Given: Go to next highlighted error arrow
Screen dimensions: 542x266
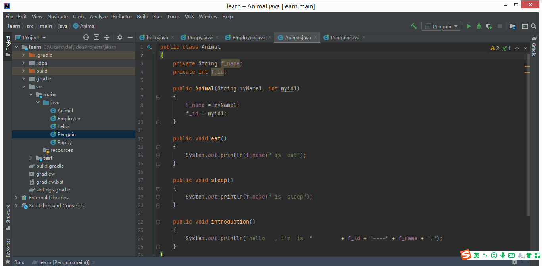Looking at the screenshot, I should [x=525, y=48].
